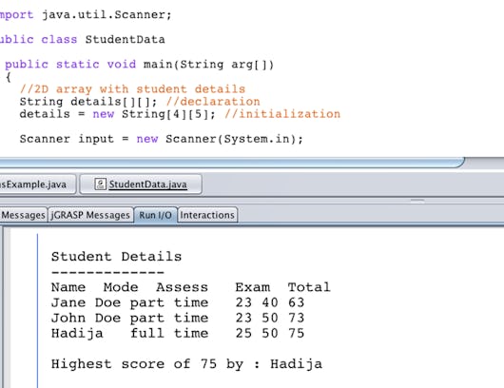The width and height of the screenshot is (504, 388).
Task: Click the 'John Doe part time' output row
Action: point(178,318)
